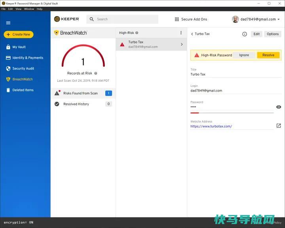Open the Help menu

pos(40,9)
